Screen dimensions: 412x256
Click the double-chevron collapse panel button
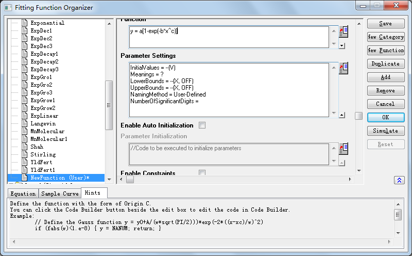pyautogui.click(x=399, y=180)
